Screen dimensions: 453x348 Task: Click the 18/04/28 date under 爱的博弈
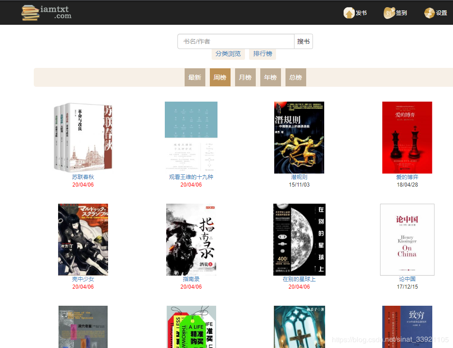(407, 185)
